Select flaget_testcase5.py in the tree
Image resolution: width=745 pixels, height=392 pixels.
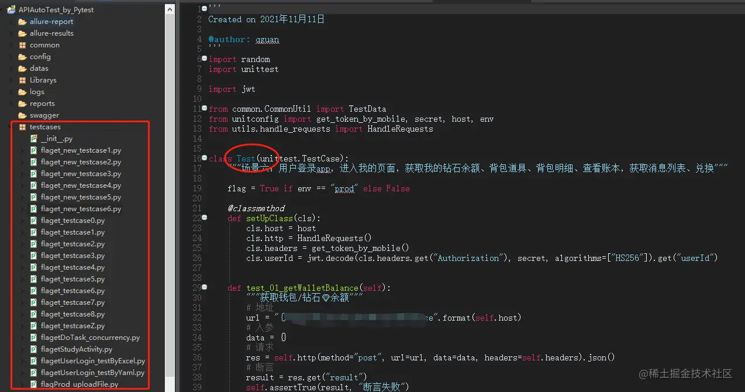[73, 279]
